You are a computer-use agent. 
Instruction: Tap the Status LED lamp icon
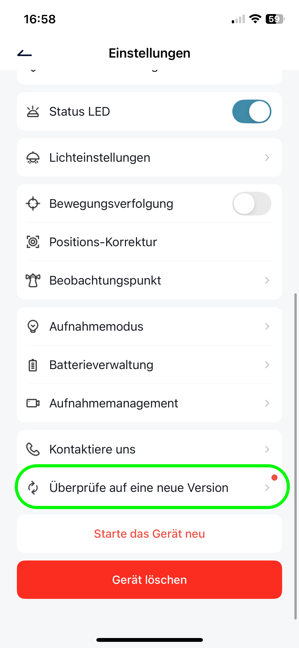(33, 112)
